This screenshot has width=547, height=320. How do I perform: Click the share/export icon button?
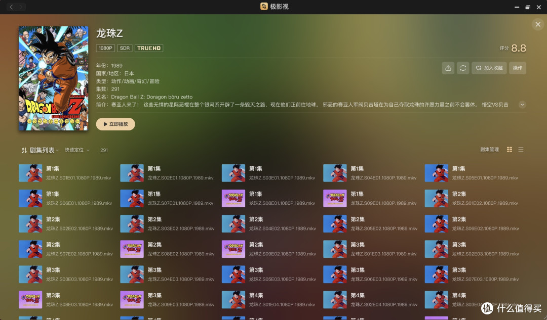tap(448, 68)
